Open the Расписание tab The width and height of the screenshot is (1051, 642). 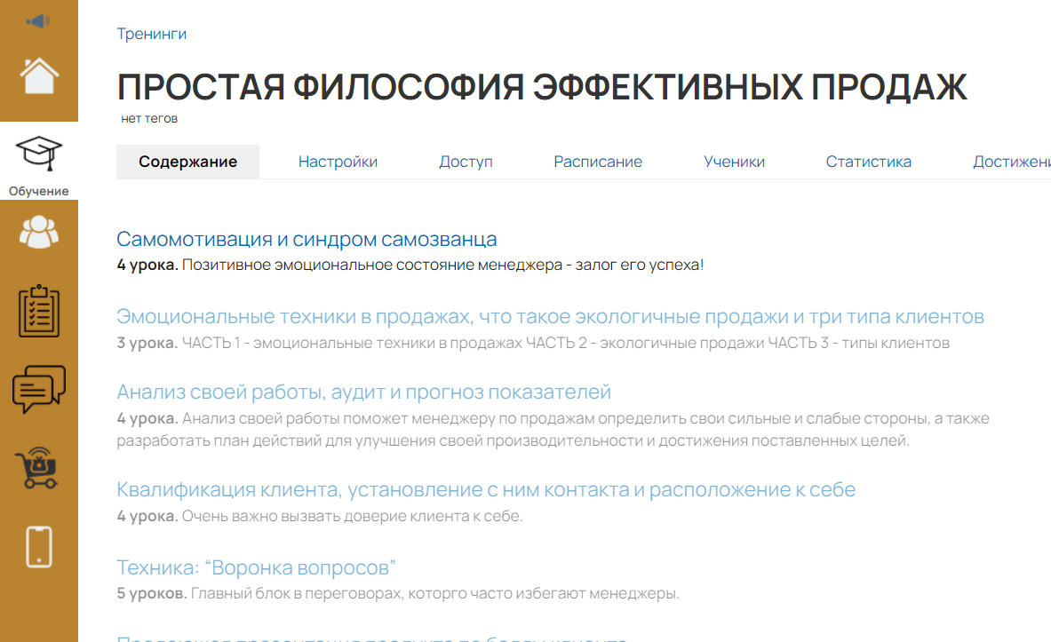point(598,162)
